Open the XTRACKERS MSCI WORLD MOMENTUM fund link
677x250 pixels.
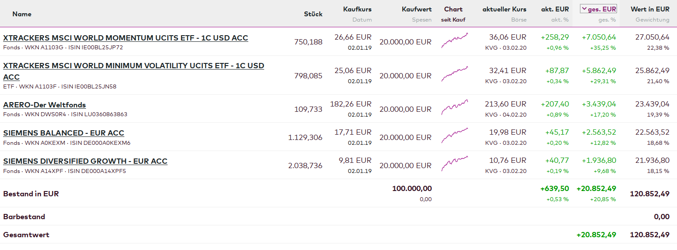125,38
